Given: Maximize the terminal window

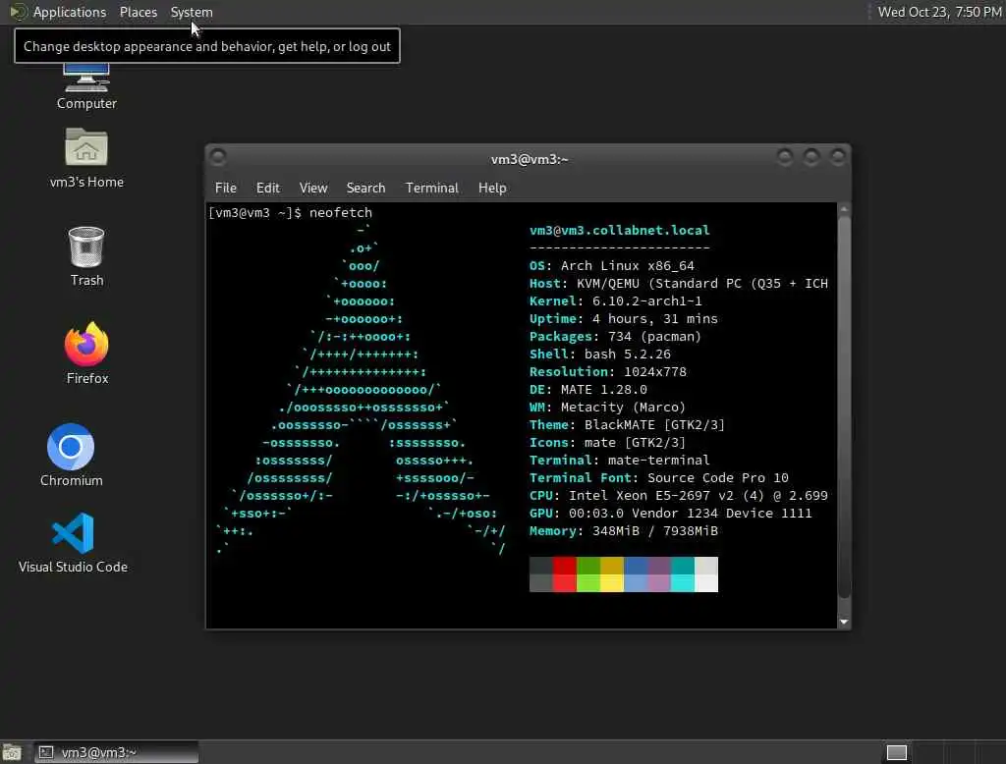Looking at the screenshot, I should pos(810,156).
